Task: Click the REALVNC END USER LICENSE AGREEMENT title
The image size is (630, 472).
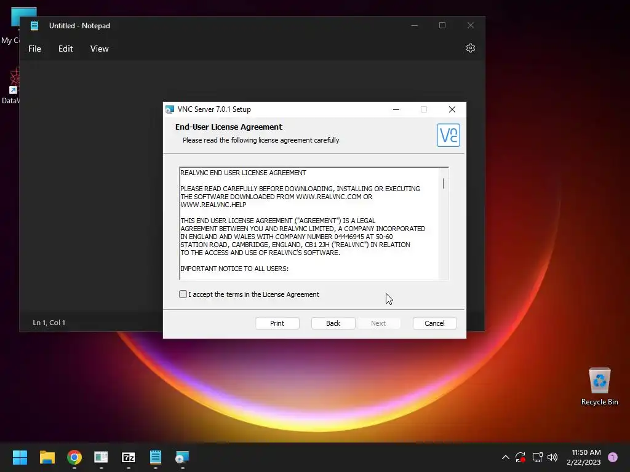Action: point(243,173)
